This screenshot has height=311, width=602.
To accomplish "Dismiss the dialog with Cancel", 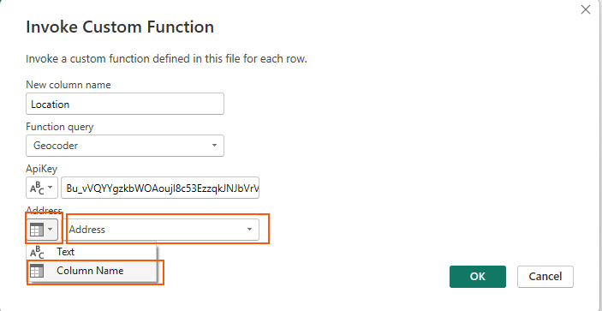I will tap(545, 277).
